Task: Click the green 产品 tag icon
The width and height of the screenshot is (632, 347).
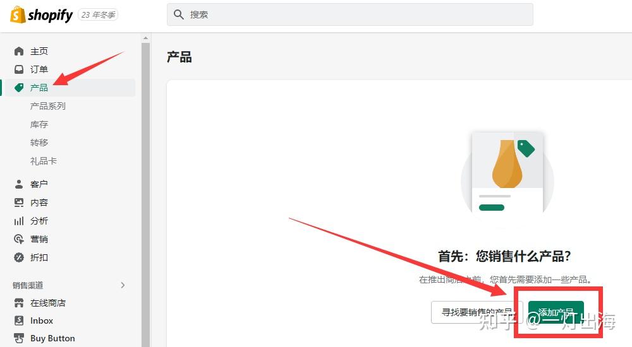Action: 19,87
